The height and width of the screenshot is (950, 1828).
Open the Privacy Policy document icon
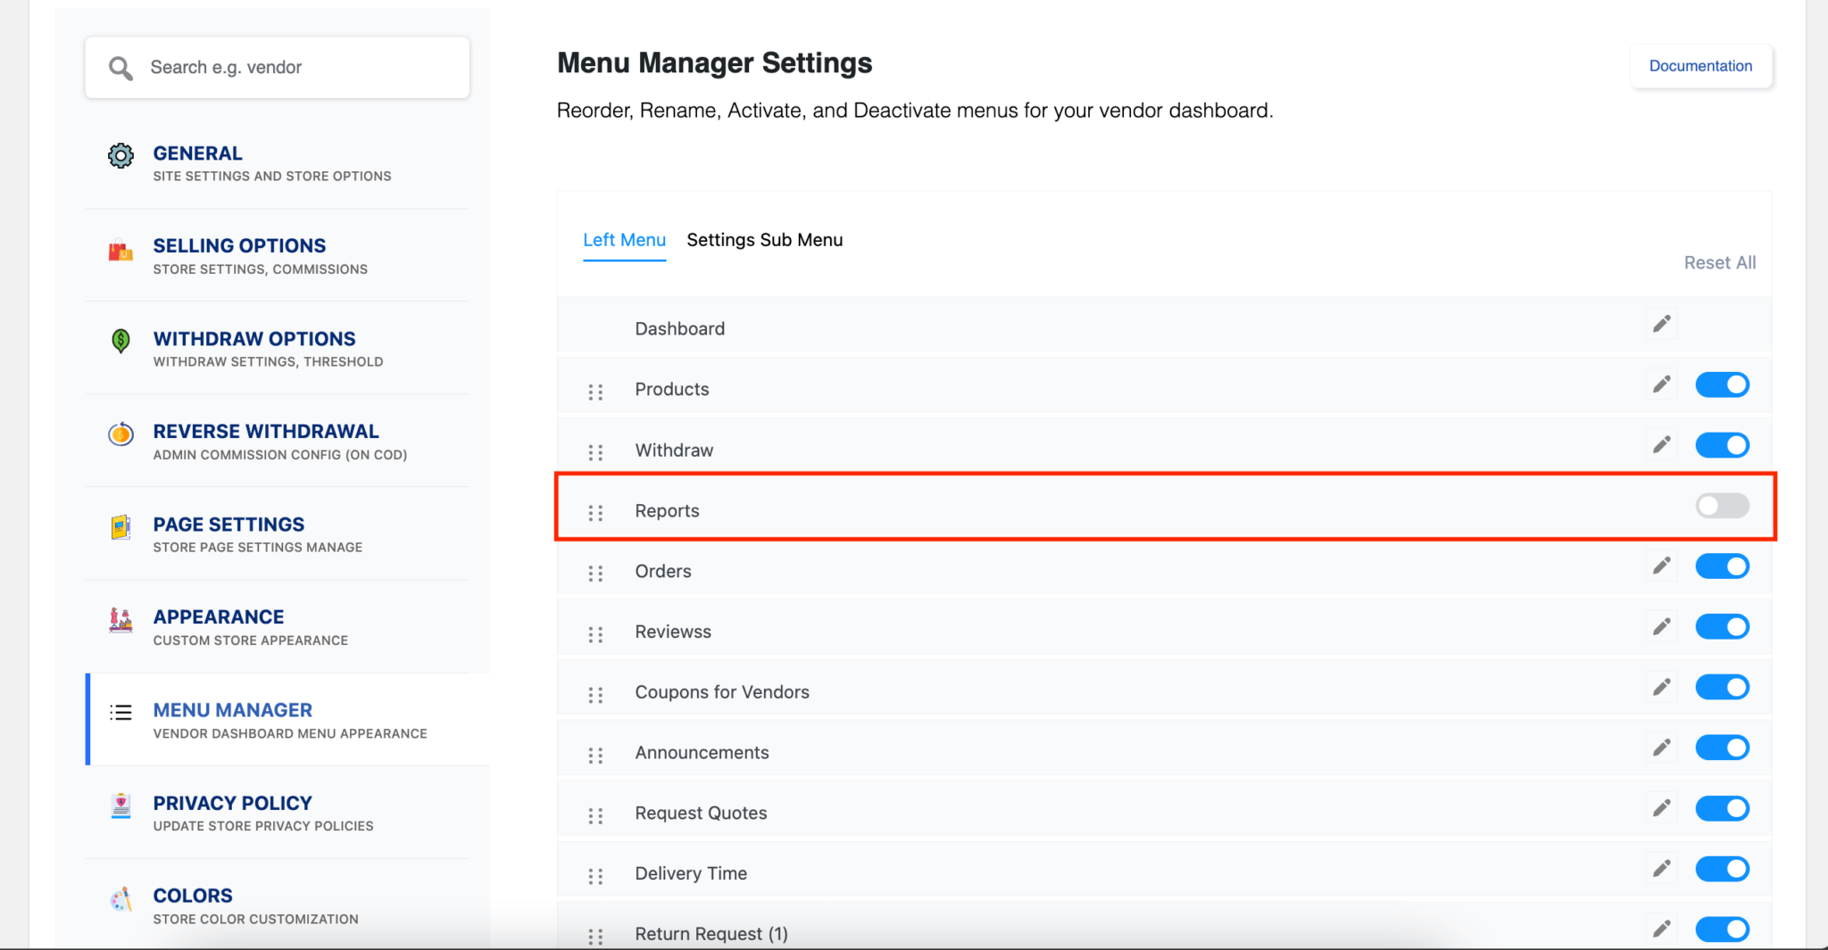point(120,805)
